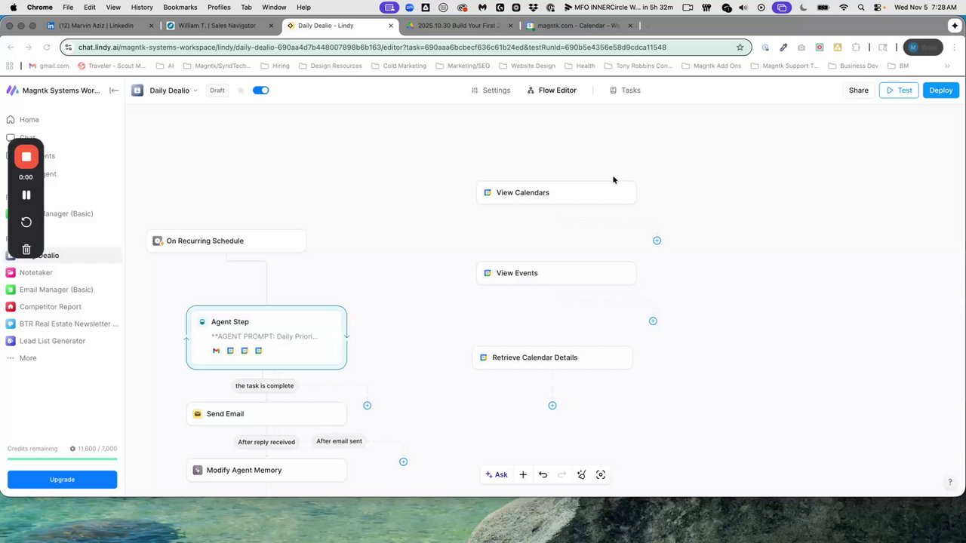This screenshot has height=543, width=966.
Task: Delete the recording with the trash icon
Action: 26,249
